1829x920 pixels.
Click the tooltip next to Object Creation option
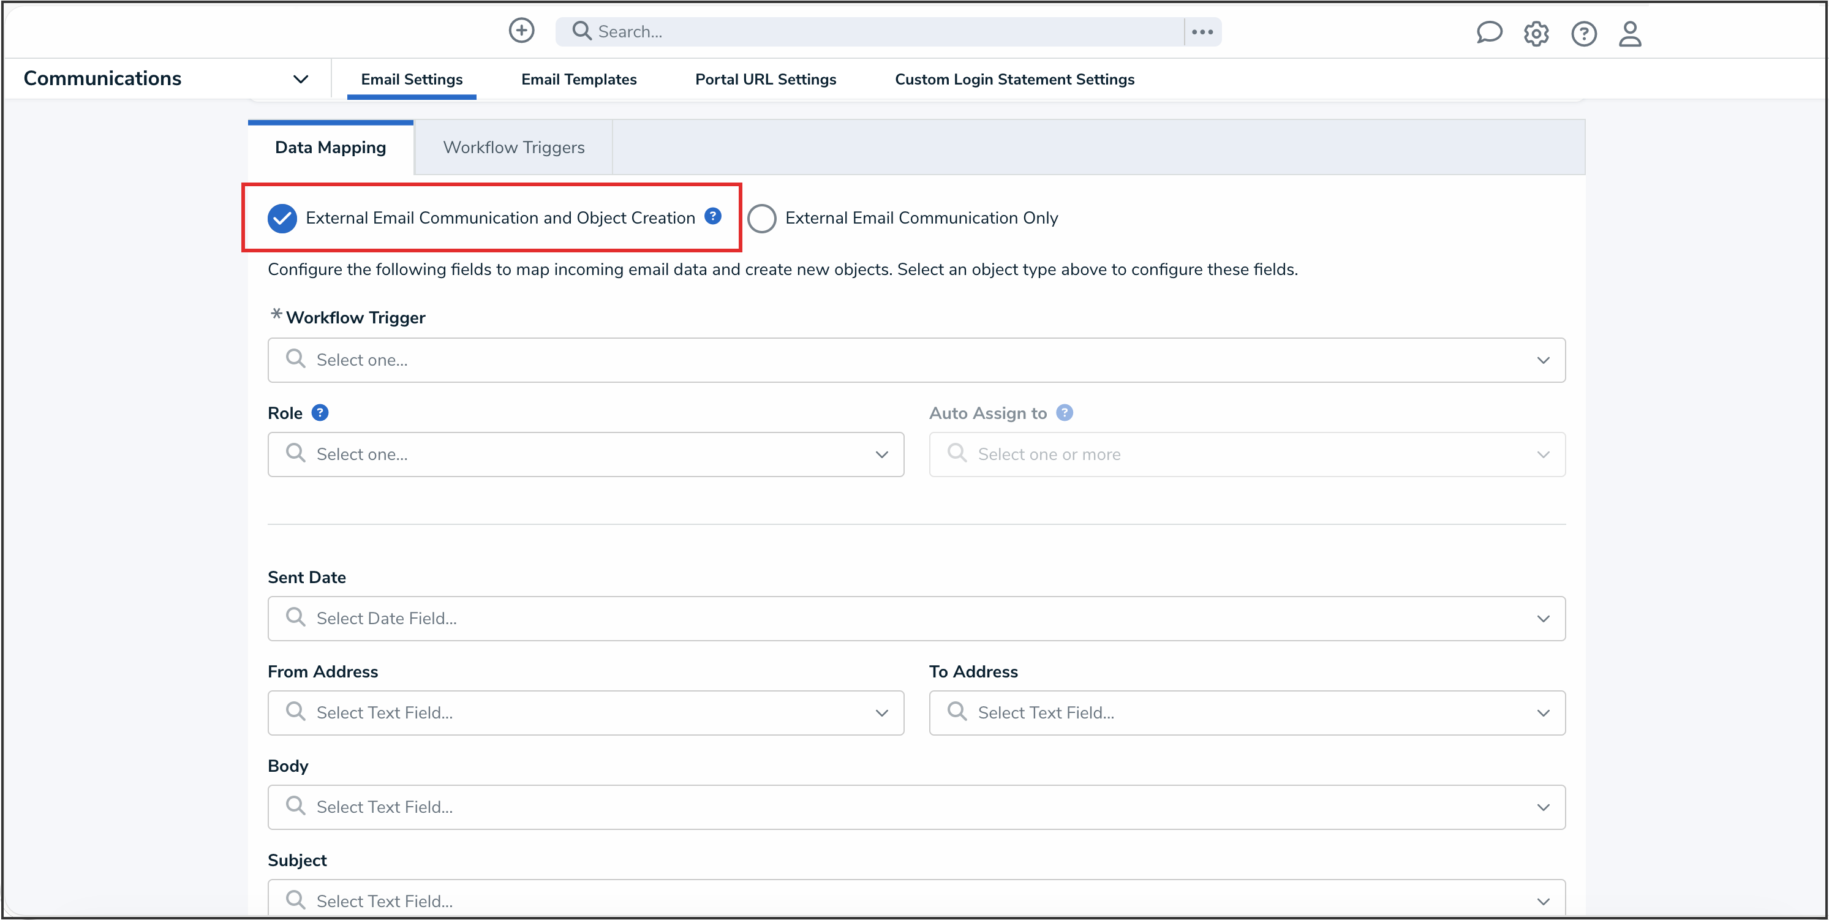pos(713,216)
